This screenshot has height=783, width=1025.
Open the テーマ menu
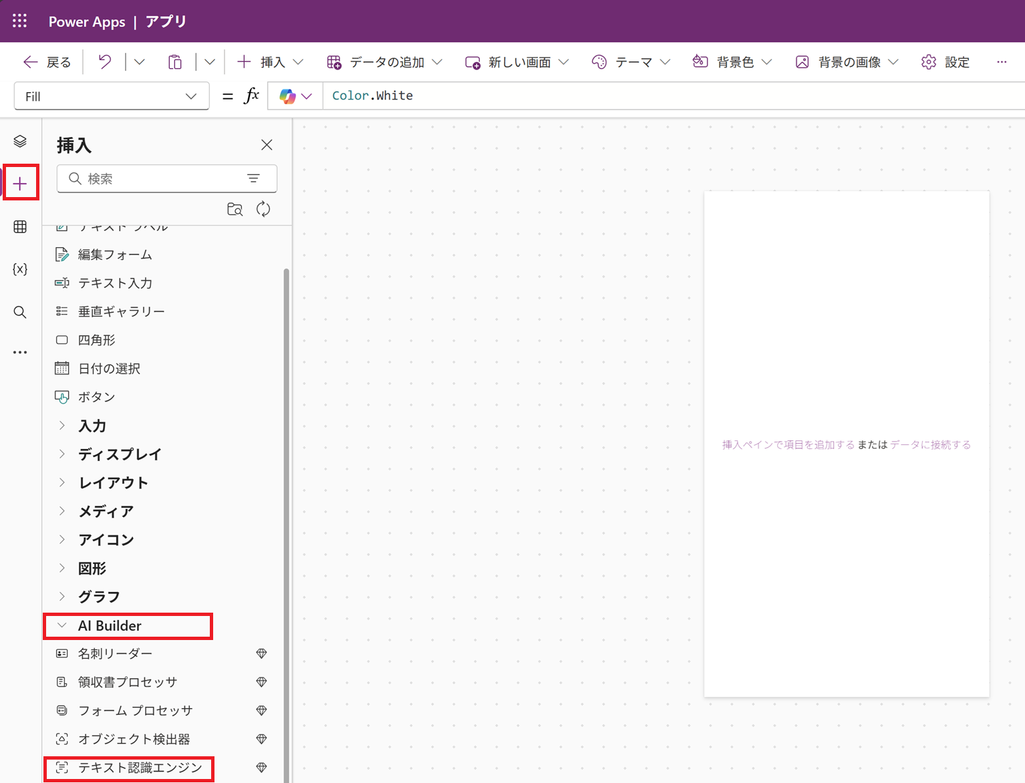tap(631, 62)
